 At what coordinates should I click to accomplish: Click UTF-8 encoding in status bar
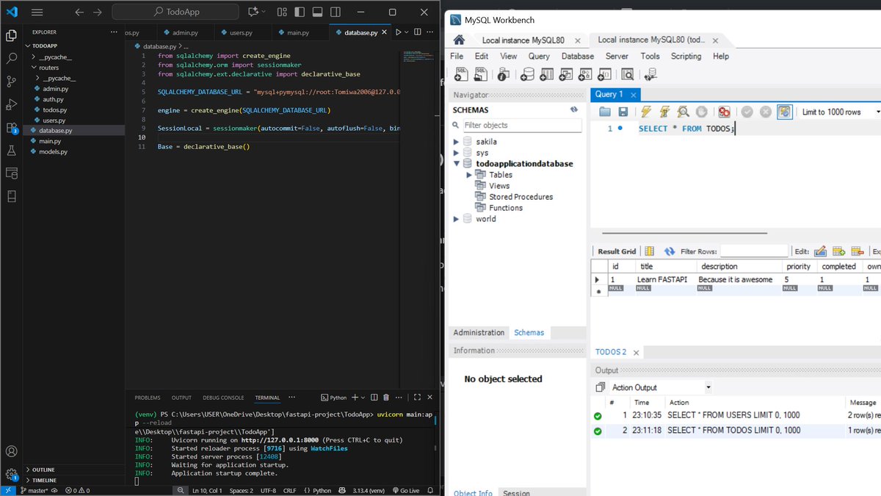pos(268,490)
